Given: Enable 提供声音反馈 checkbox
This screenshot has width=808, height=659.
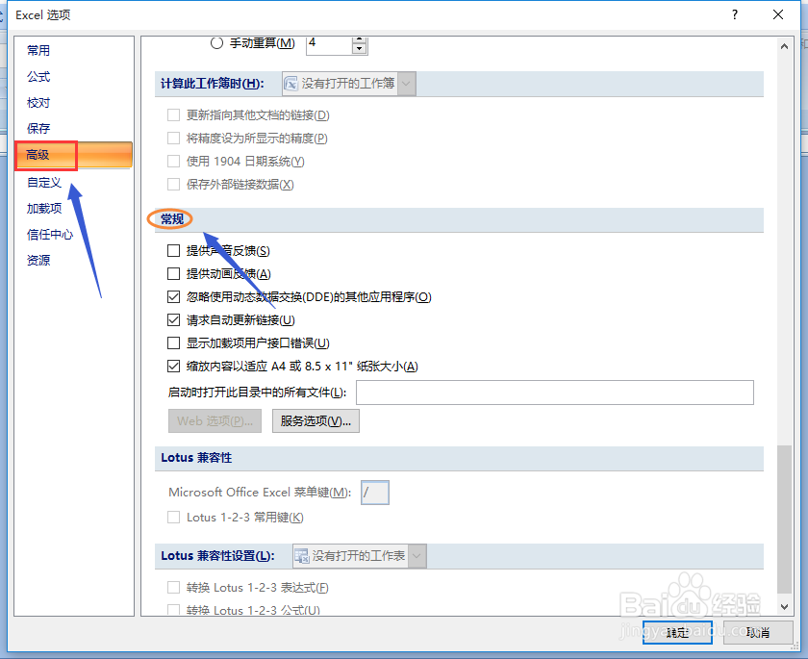Looking at the screenshot, I should (x=174, y=251).
